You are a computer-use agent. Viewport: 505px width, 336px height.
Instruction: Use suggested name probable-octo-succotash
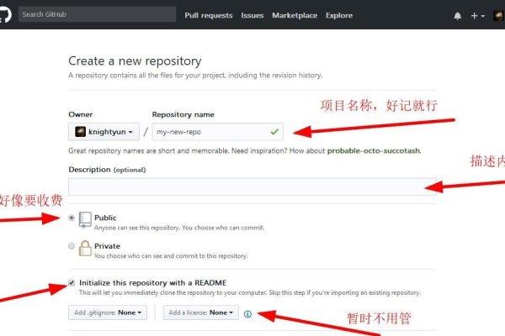pyautogui.click(x=374, y=151)
